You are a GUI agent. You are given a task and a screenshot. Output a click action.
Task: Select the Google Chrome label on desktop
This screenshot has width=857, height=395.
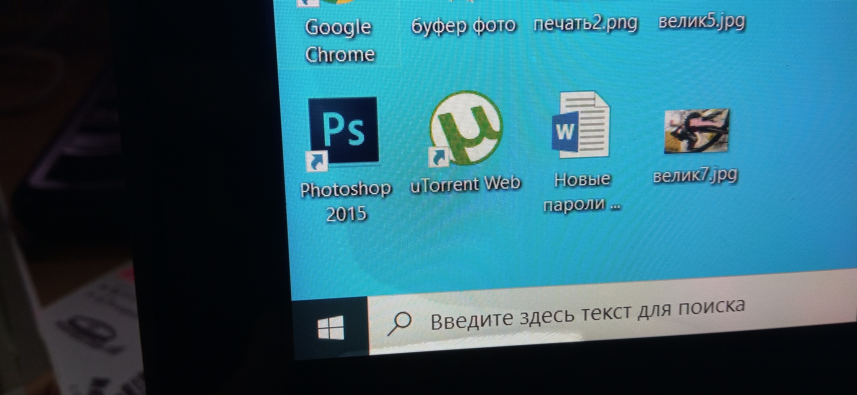339,41
